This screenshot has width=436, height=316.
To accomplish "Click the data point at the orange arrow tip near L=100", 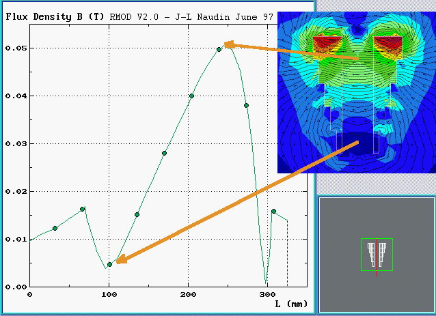I will coord(109,264).
